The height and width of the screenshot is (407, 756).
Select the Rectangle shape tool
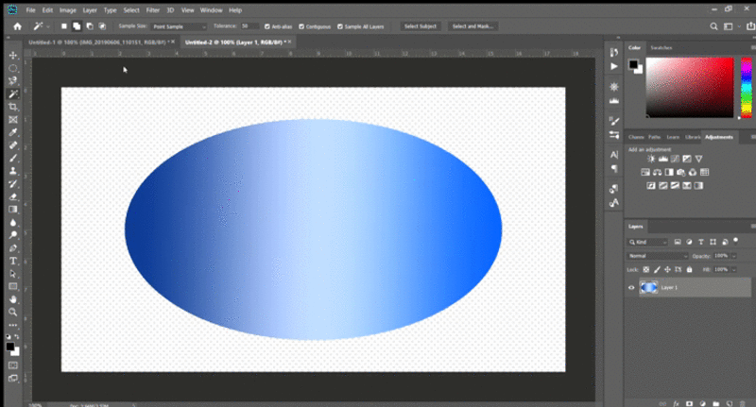coord(13,286)
